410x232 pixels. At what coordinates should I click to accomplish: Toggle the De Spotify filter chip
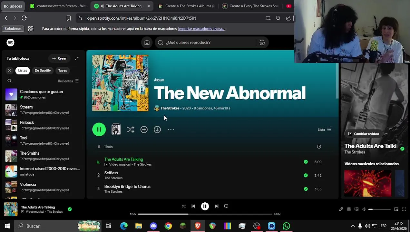point(43,71)
